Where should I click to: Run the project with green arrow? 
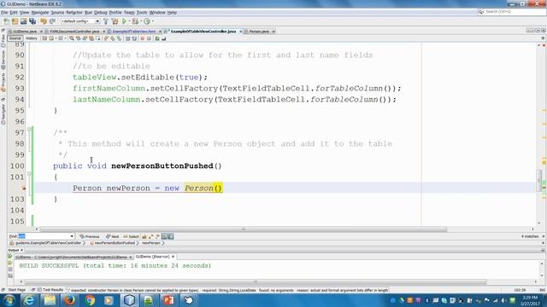tap(124, 21)
